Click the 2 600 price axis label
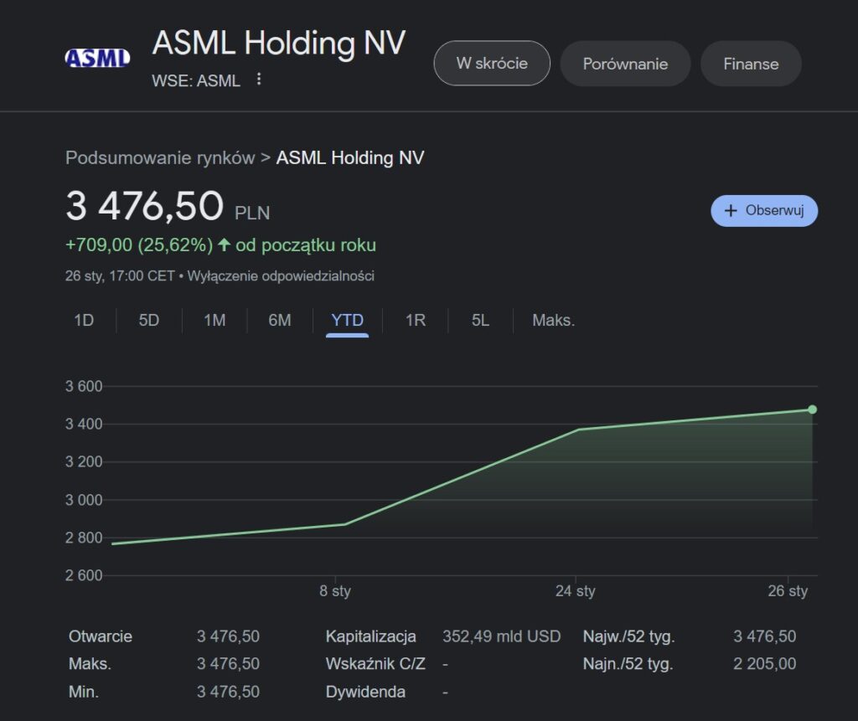 [84, 575]
